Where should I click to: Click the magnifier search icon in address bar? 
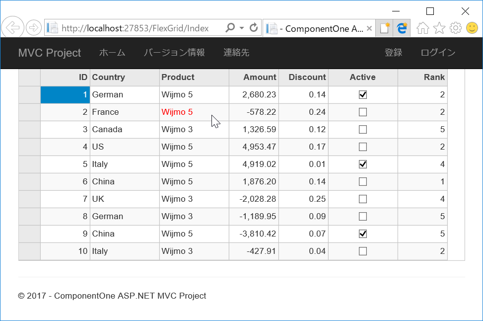point(230,28)
